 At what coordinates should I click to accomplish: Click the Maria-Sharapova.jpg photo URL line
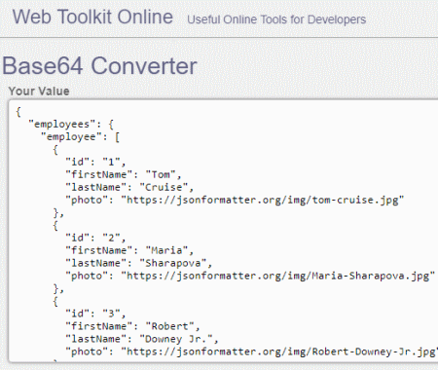[250, 276]
